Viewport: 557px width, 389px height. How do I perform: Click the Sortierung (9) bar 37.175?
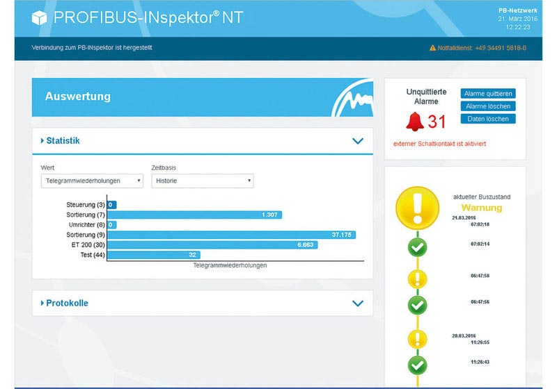(231, 235)
